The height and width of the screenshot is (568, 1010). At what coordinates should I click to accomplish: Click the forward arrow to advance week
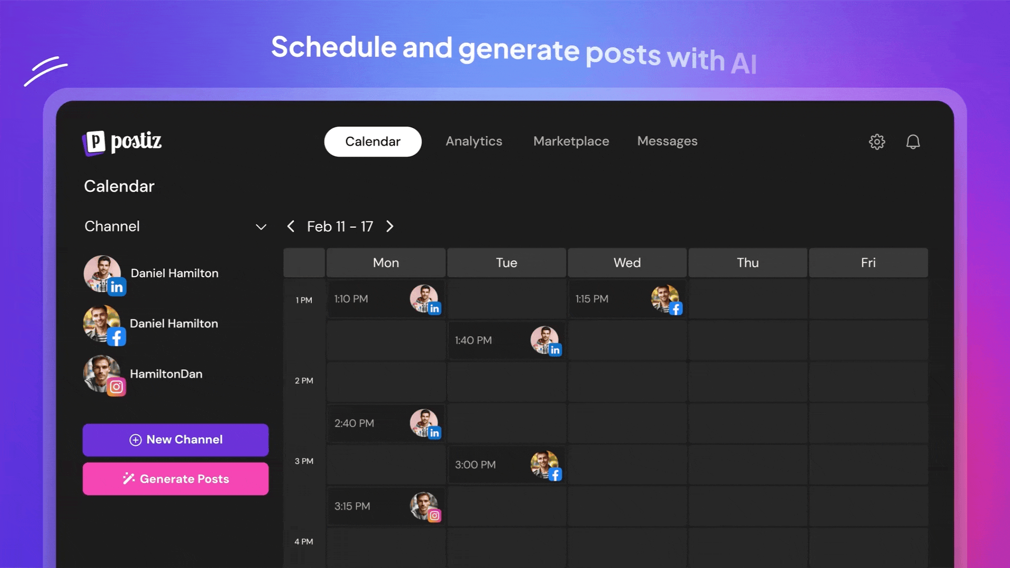[389, 226]
